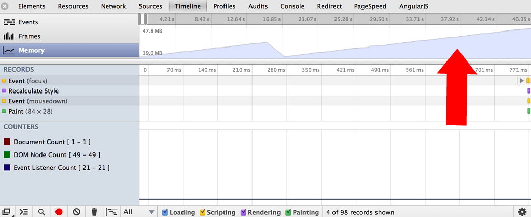531x217 pixels.
Task: Disable the Rendering filter checkbox
Action: point(243,212)
